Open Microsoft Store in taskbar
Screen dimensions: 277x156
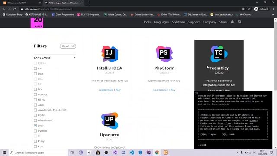click(98, 153)
